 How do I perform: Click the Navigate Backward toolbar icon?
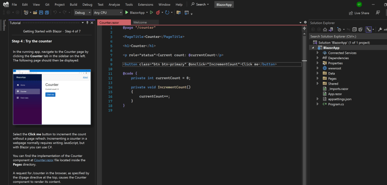pos(8,12)
